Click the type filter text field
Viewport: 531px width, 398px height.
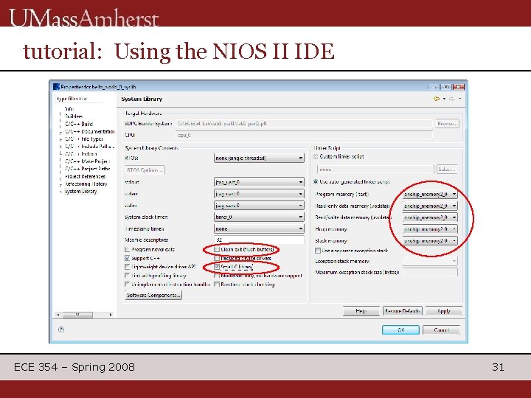click(x=79, y=99)
